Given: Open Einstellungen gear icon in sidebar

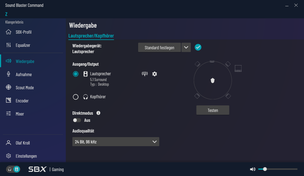Looking at the screenshot, I should 8,156.
